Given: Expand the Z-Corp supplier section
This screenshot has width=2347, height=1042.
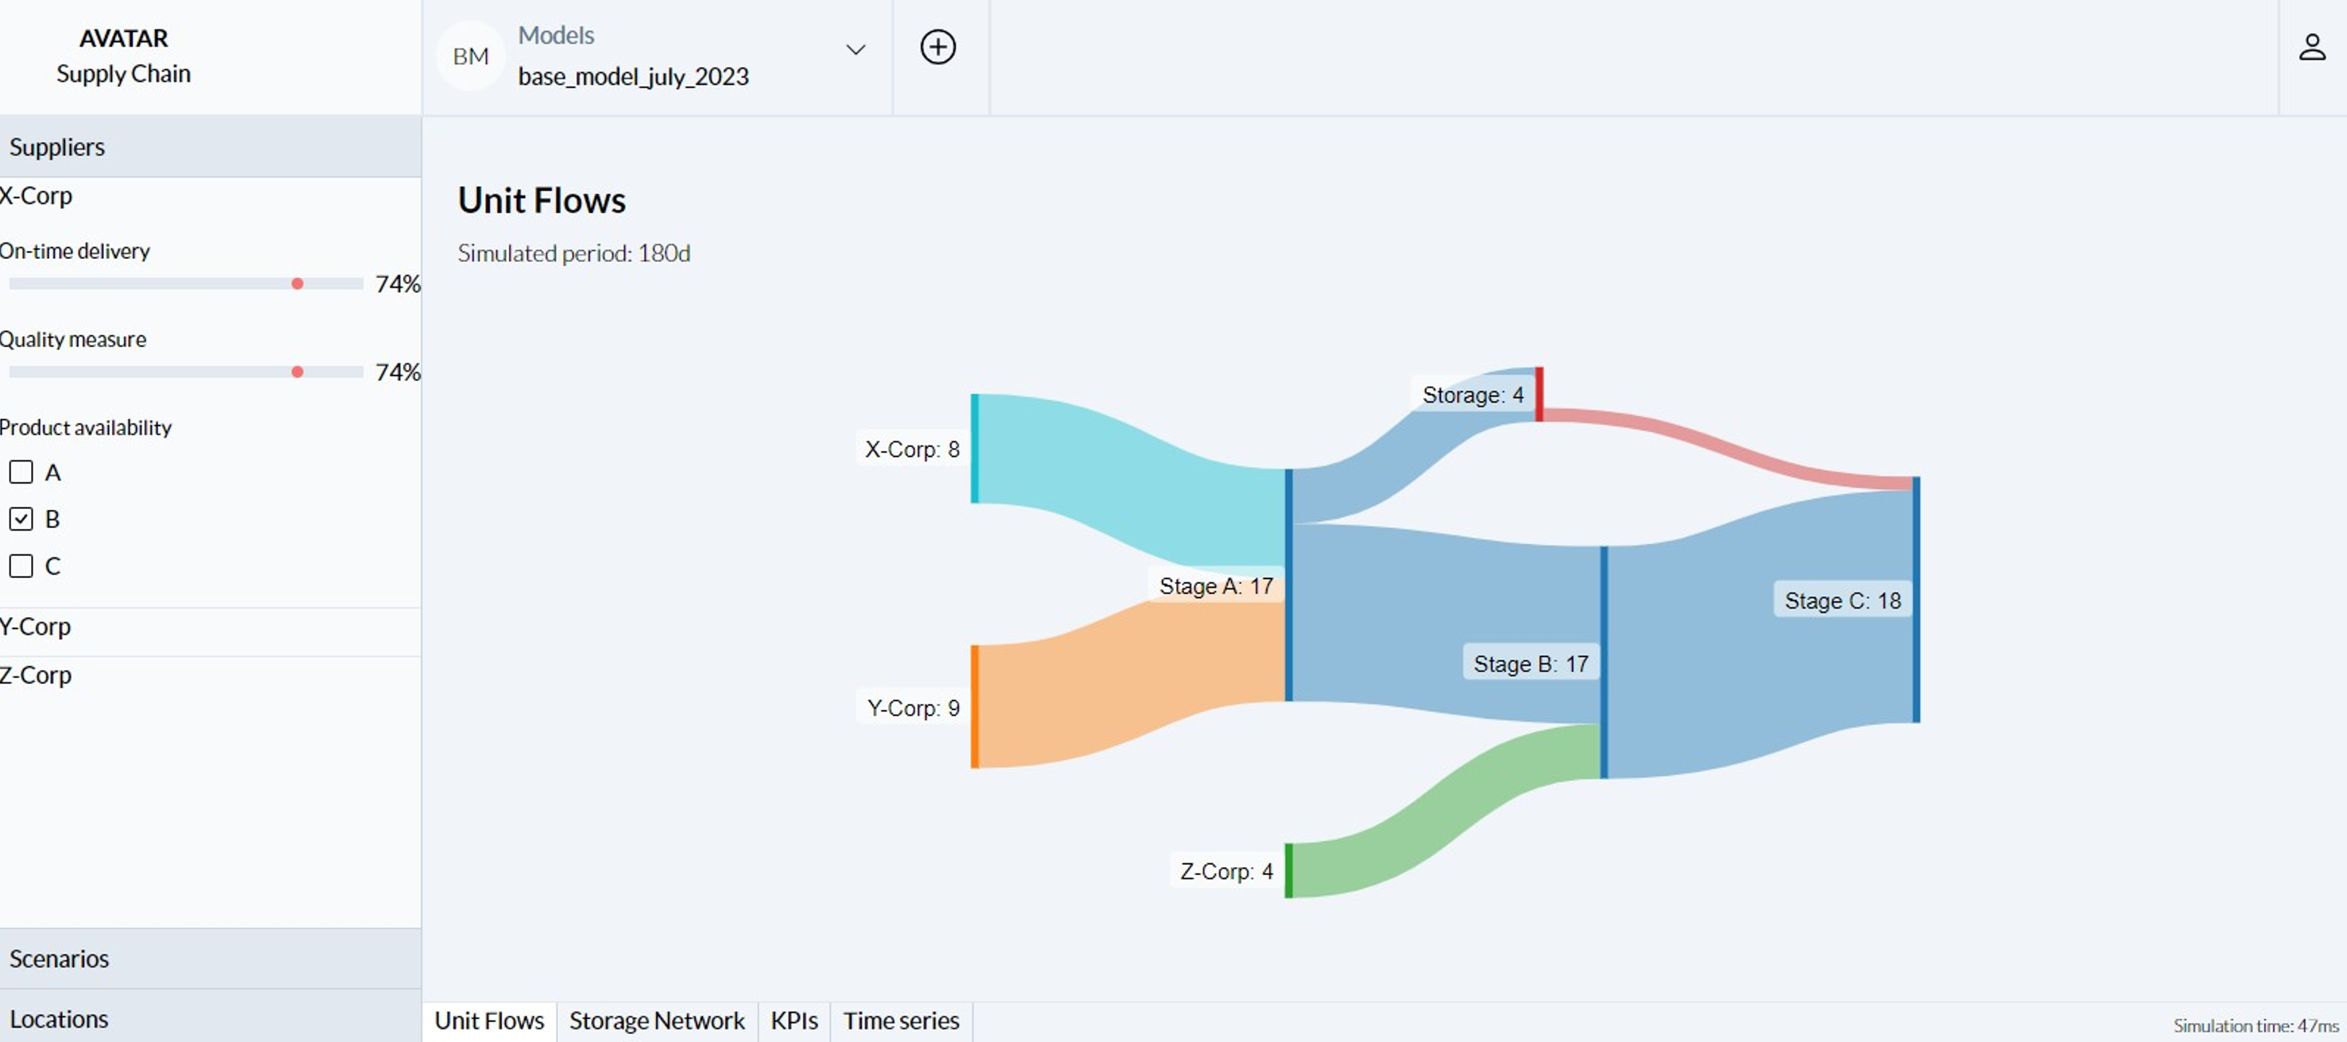Looking at the screenshot, I should click(x=210, y=676).
